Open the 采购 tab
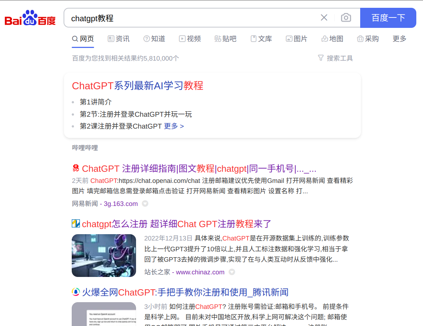 point(368,39)
